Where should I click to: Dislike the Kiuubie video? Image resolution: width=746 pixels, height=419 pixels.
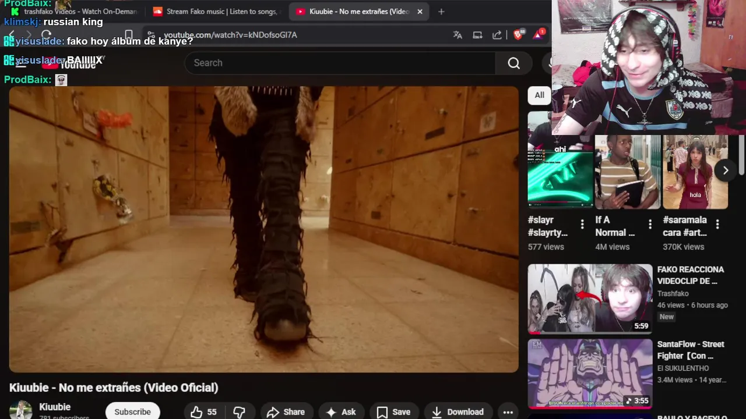point(239,412)
